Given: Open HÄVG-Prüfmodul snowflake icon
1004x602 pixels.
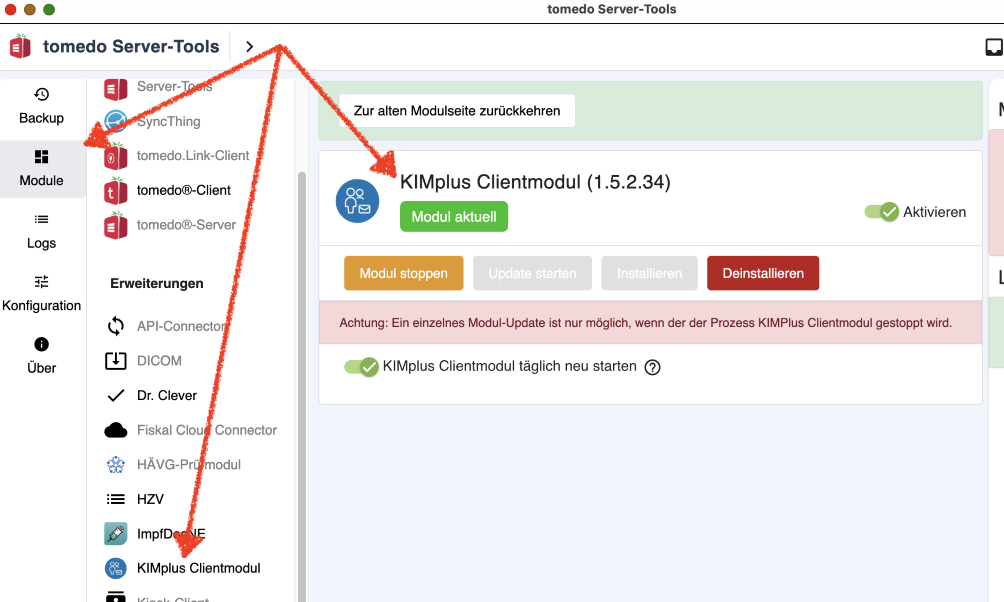Looking at the screenshot, I should coord(116,465).
